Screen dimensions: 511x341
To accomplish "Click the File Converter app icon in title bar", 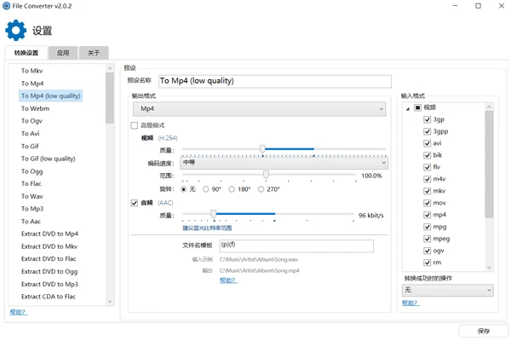I will [x=6, y=6].
